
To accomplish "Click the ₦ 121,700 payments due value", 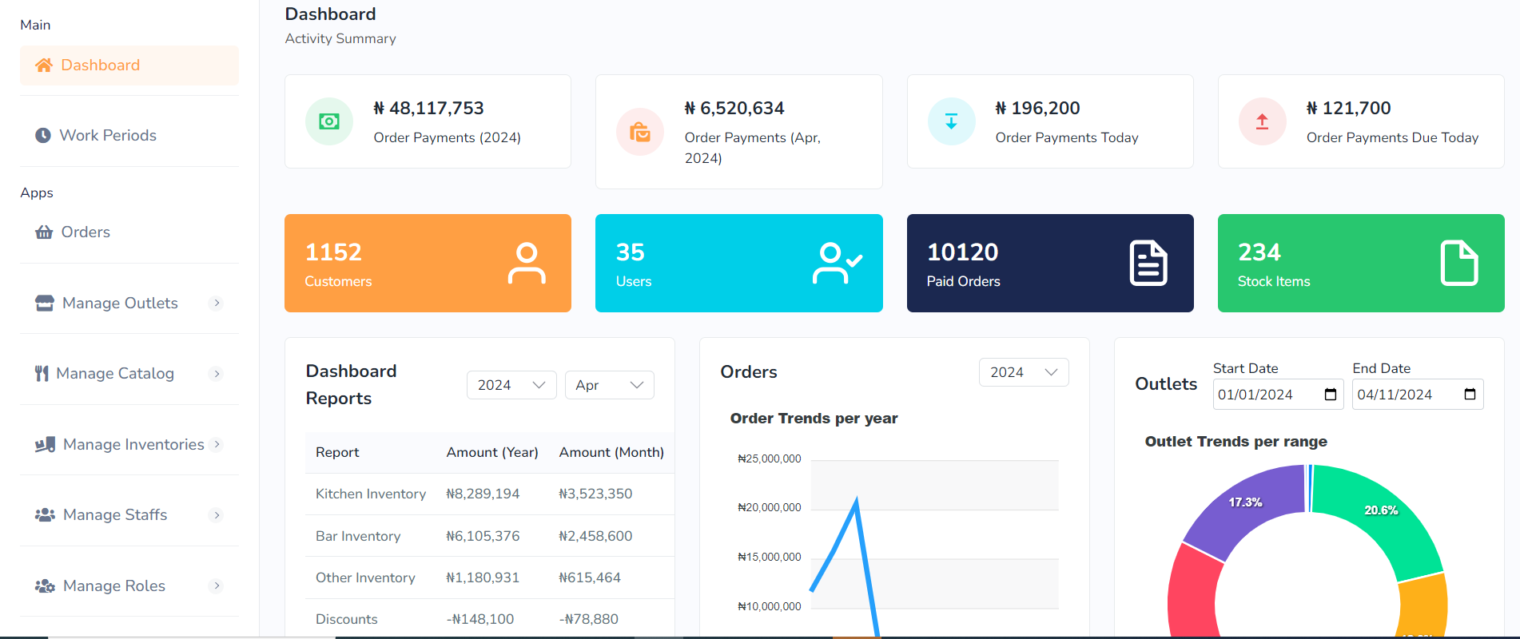I will tap(1349, 108).
